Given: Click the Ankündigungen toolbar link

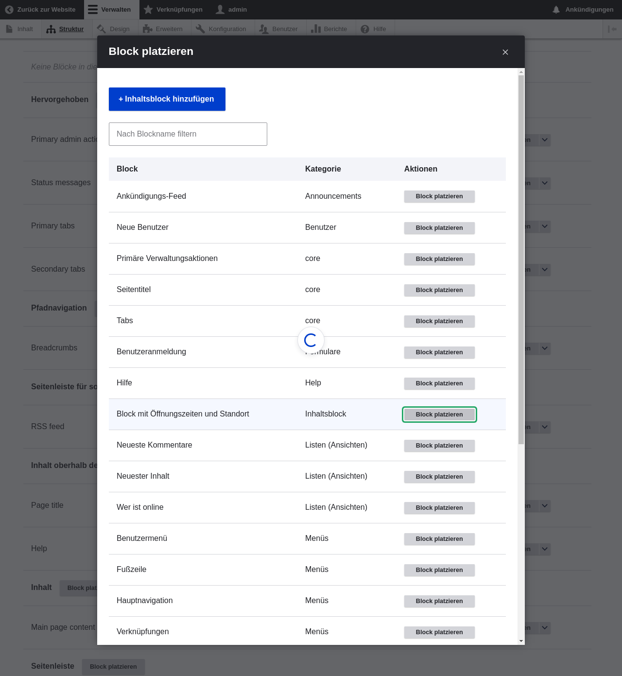Looking at the screenshot, I should [583, 10].
